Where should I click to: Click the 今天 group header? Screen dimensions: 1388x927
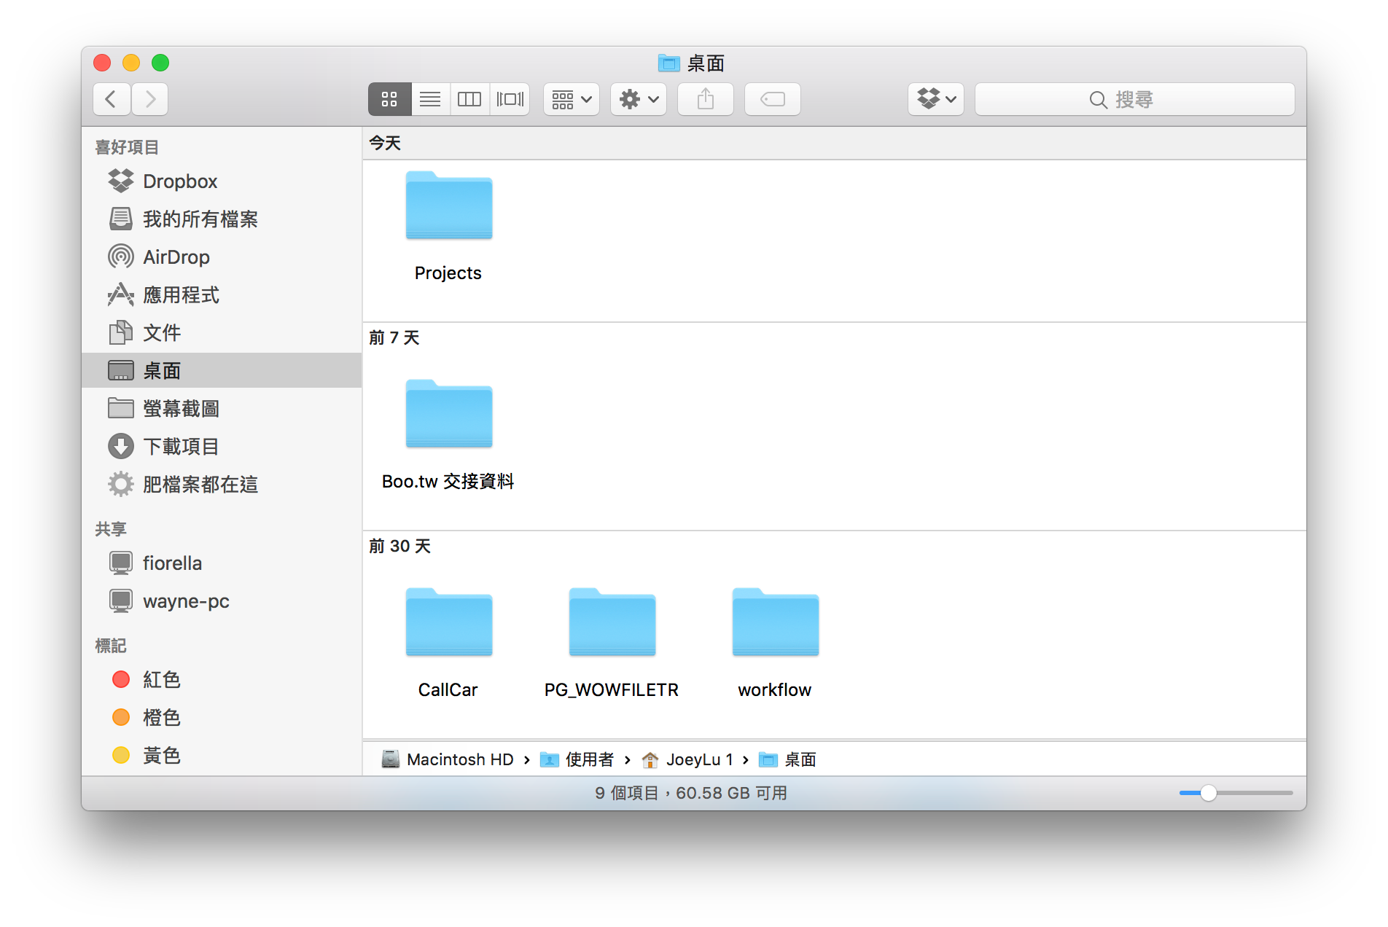(x=385, y=143)
